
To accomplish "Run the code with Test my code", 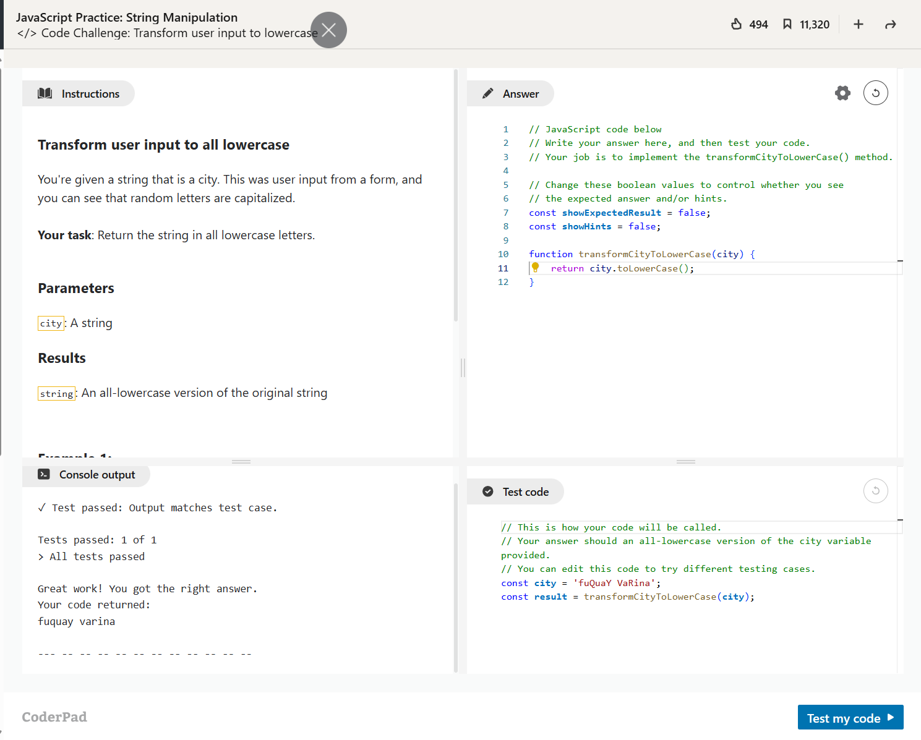I will [x=850, y=718].
